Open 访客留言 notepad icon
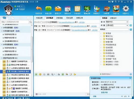 [x=77, y=9]
